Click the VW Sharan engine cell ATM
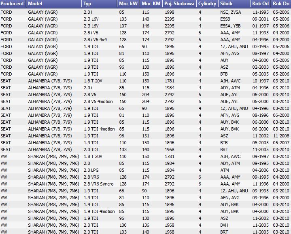This screenshot has height=234, width=291. pyautogui.click(x=225, y=170)
